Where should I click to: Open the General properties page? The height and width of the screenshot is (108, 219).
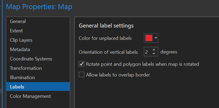[18, 21]
